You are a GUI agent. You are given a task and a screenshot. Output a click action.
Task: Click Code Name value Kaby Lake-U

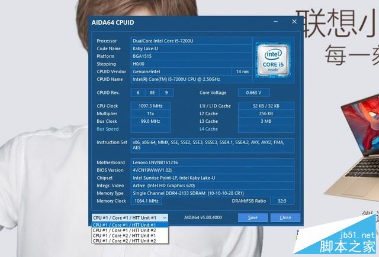[191, 48]
